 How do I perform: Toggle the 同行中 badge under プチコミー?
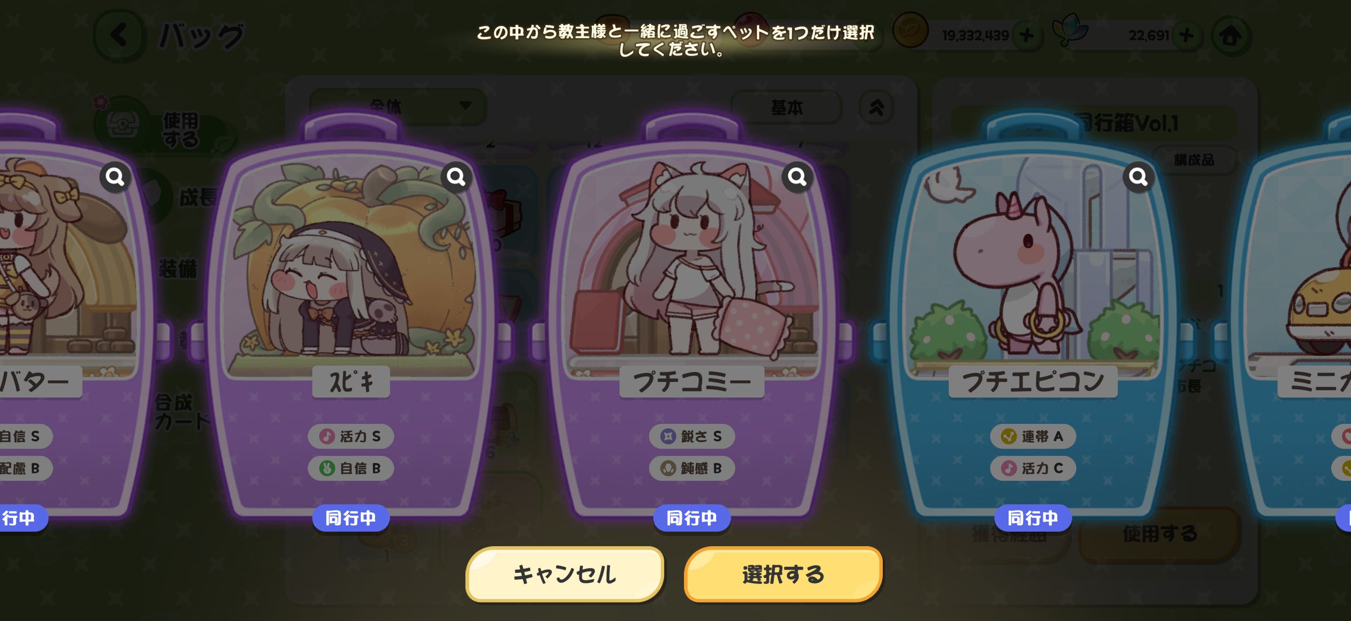pyautogui.click(x=692, y=518)
